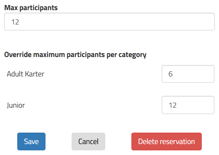The image size is (219, 155).
Task: Select the number 6 beside Adult Karter
Action: tap(171, 74)
